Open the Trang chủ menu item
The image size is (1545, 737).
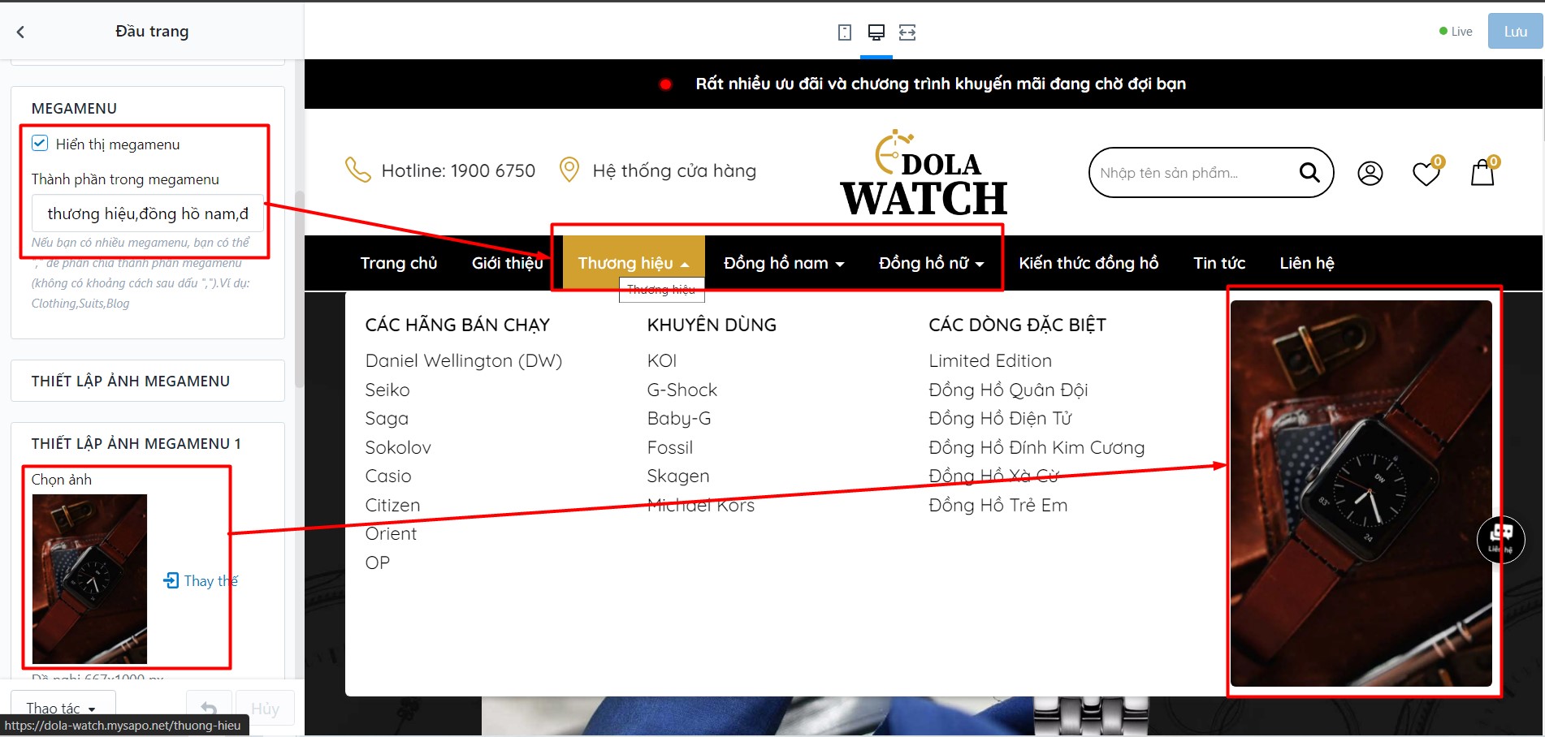(399, 263)
